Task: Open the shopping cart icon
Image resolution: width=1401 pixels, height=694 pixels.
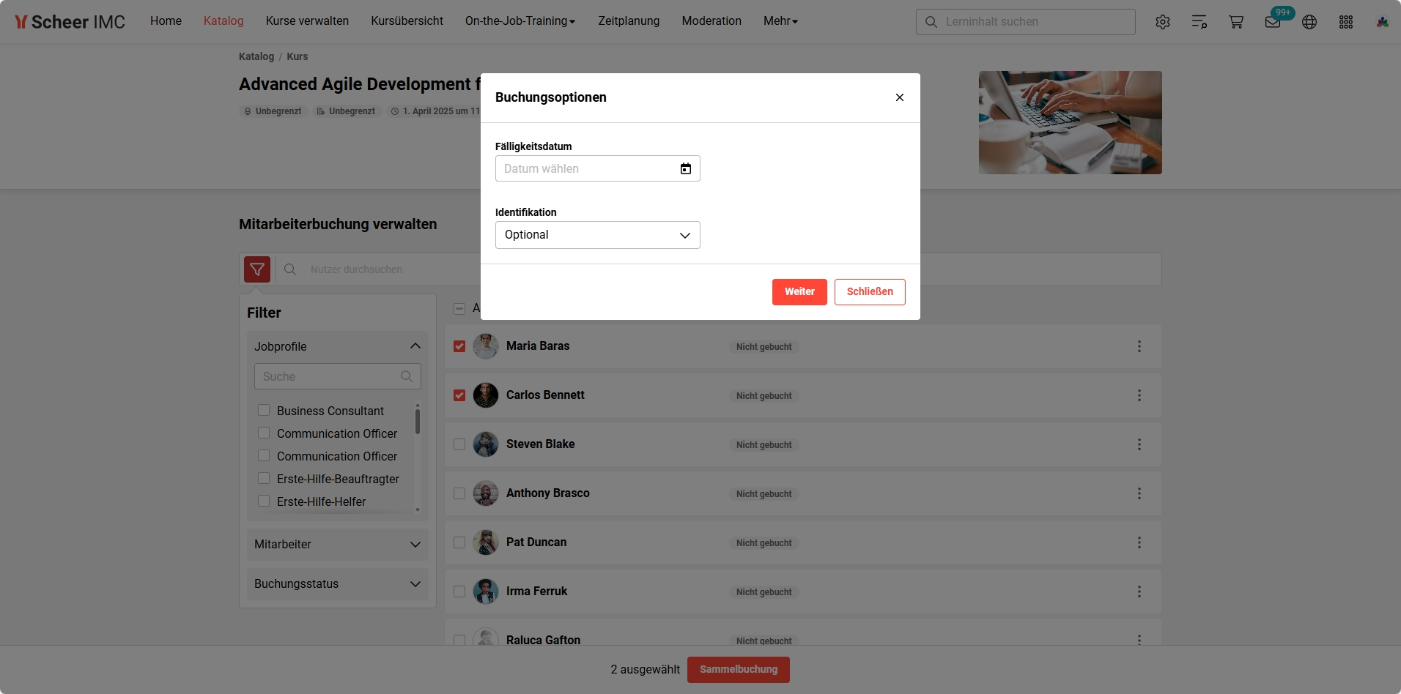Action: (x=1236, y=22)
